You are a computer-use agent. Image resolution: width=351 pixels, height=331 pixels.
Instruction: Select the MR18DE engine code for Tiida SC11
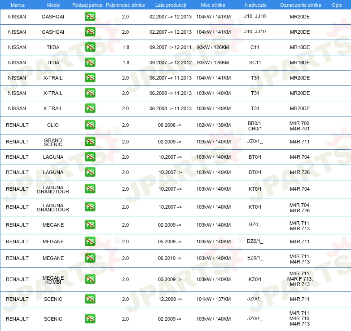[300, 63]
